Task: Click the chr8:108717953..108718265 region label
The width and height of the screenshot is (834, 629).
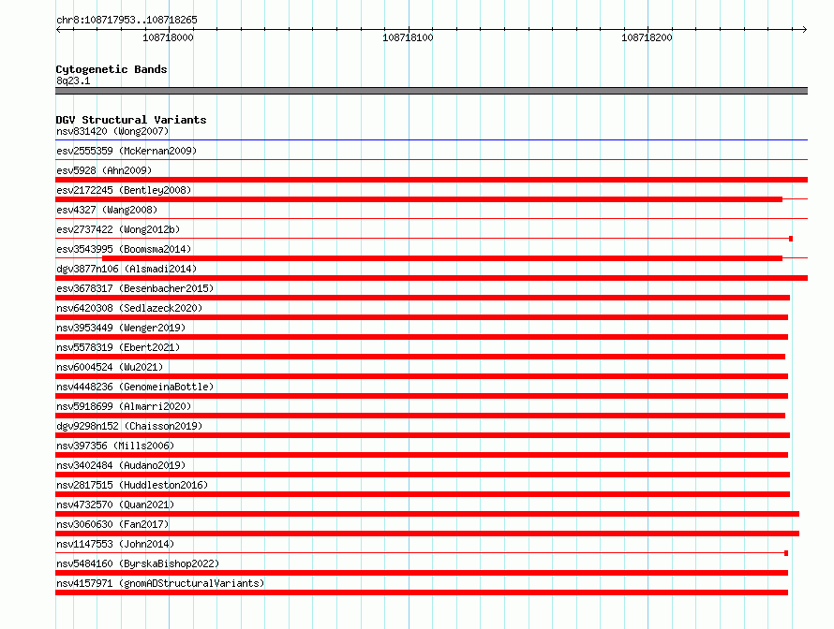Action: pos(127,20)
